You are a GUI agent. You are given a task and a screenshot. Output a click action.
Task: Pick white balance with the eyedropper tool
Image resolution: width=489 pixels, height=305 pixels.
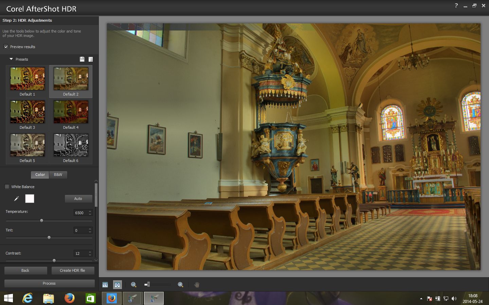pyautogui.click(x=16, y=199)
